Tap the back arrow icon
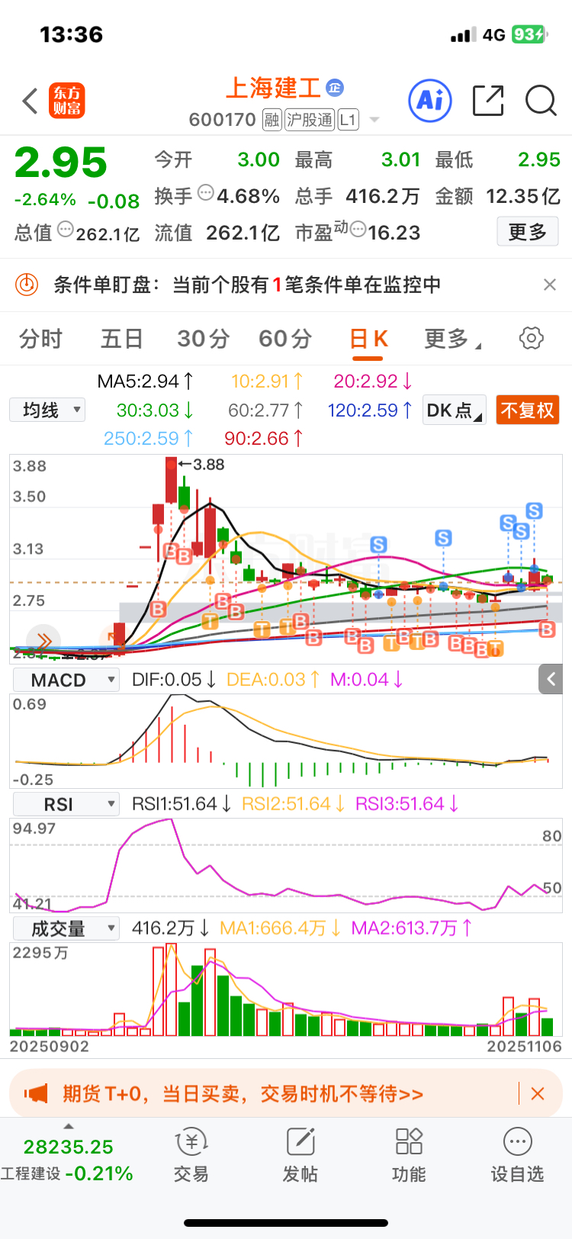 point(31,101)
